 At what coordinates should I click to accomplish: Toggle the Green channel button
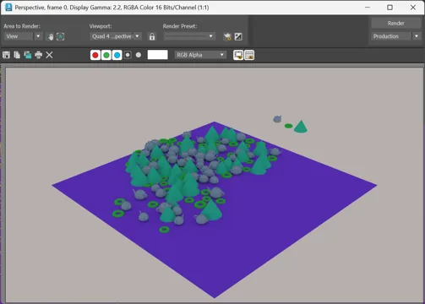106,55
